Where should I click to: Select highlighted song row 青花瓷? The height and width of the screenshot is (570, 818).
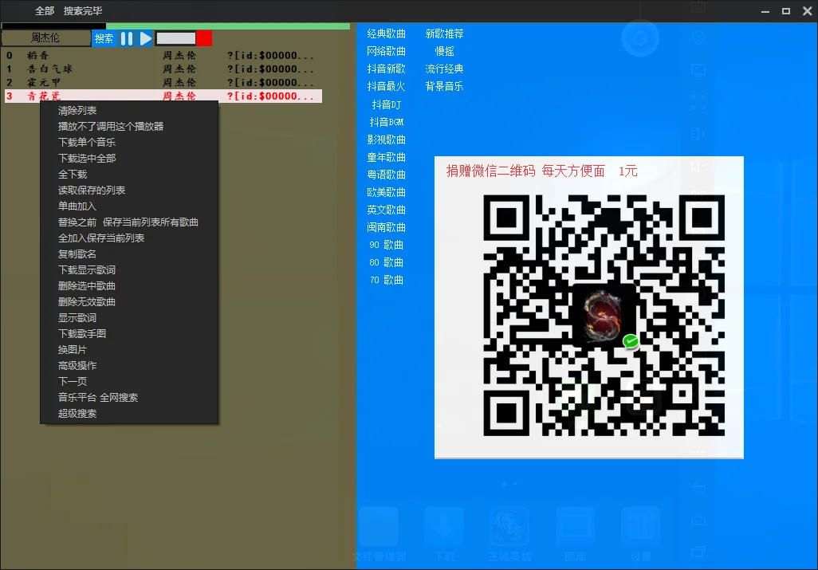tap(163, 96)
